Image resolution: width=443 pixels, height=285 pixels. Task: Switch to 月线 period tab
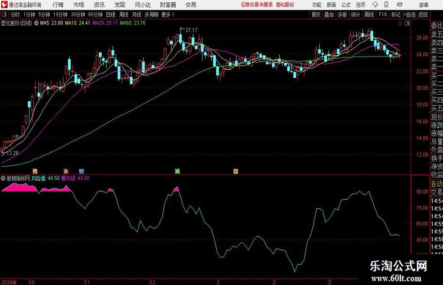136,15
